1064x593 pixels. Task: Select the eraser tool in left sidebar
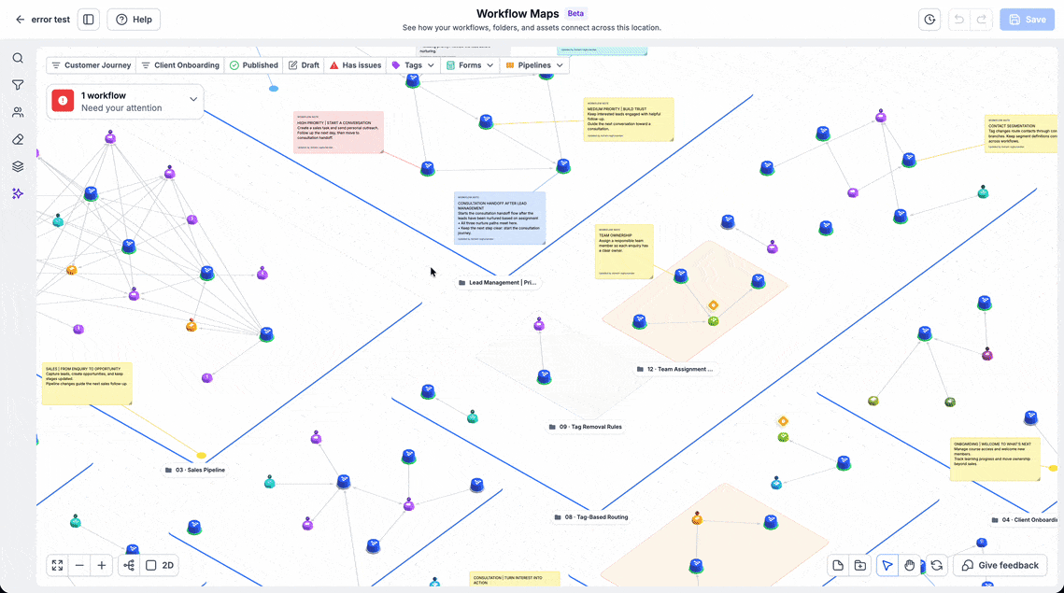(18, 139)
